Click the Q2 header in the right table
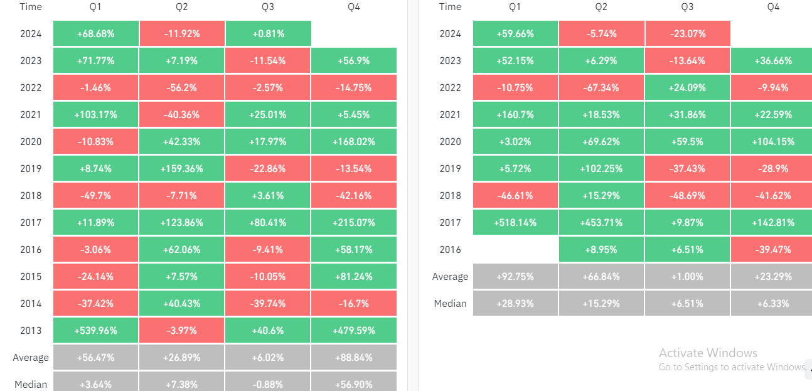 [601, 7]
